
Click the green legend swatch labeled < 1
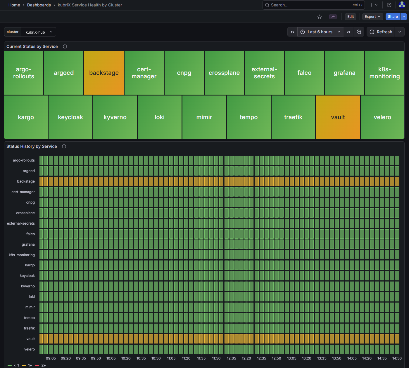pos(10,365)
